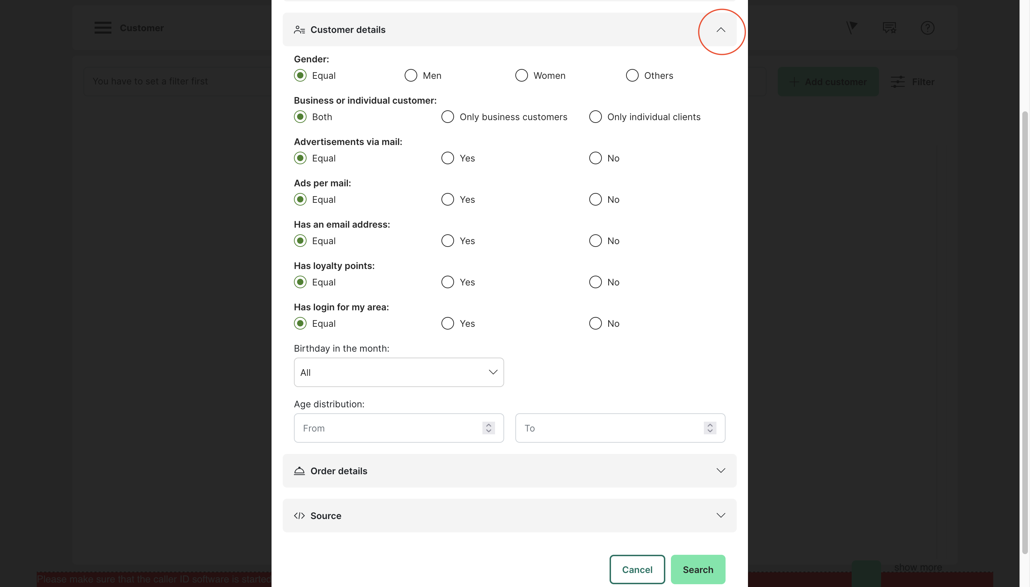Image resolution: width=1030 pixels, height=587 pixels.
Task: Select the Women gender radio button
Action: 521,75
